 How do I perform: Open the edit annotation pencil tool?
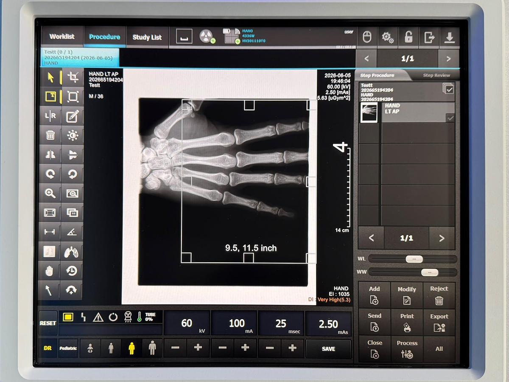point(73,116)
